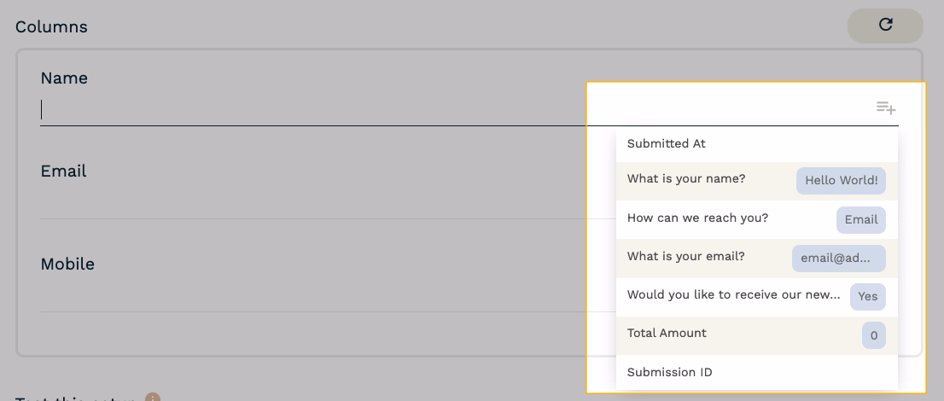
Task: Choose the What is your name? option
Action: (686, 179)
